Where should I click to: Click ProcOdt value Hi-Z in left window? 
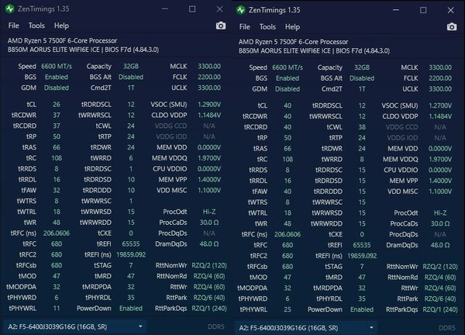pos(209,212)
